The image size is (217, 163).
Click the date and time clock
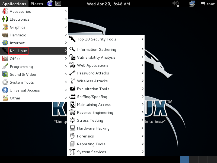[108, 4]
